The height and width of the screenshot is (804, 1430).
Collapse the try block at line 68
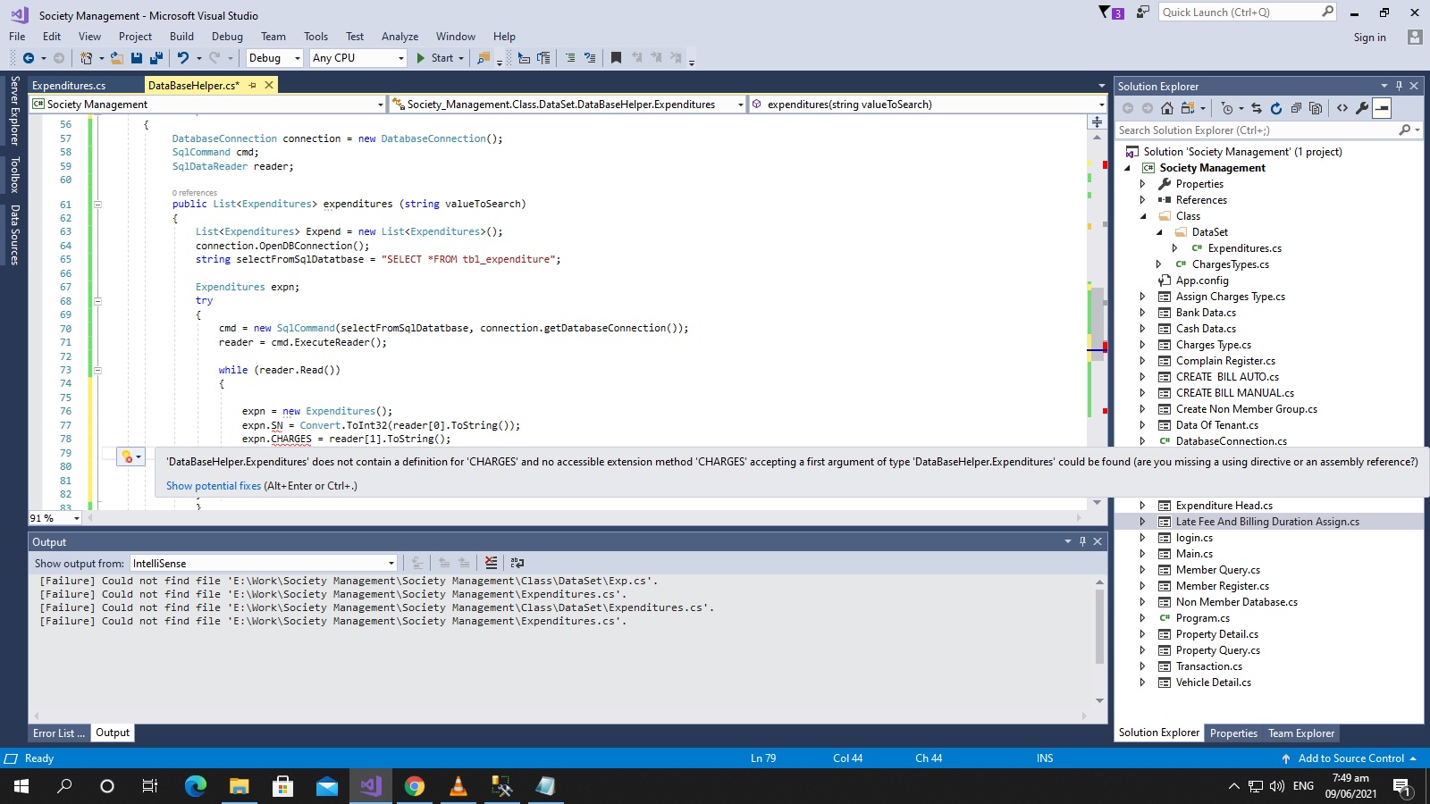[97, 301]
